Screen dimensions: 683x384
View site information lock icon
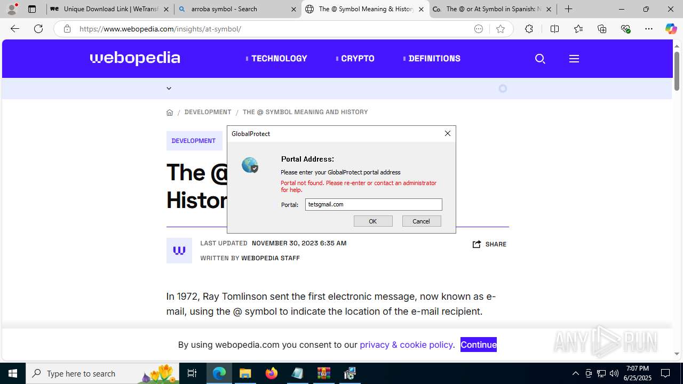click(x=67, y=29)
